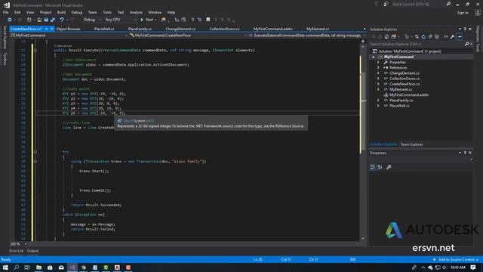Image resolution: width=483 pixels, height=272 pixels.
Task: Click the green Start debugging arrow
Action: [x=142, y=20]
